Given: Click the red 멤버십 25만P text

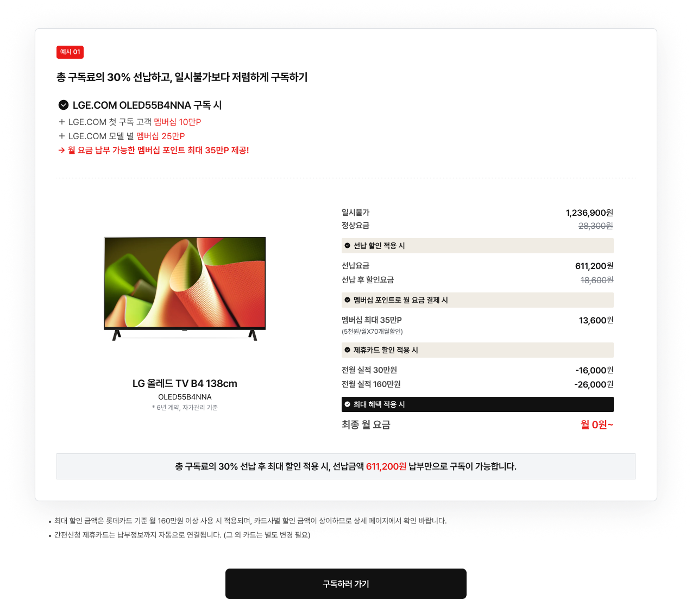Looking at the screenshot, I should click(x=161, y=136).
